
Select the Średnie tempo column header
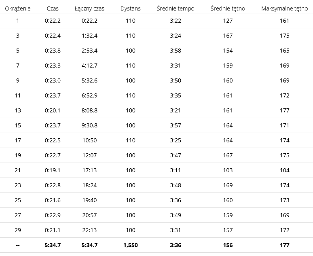176,8
